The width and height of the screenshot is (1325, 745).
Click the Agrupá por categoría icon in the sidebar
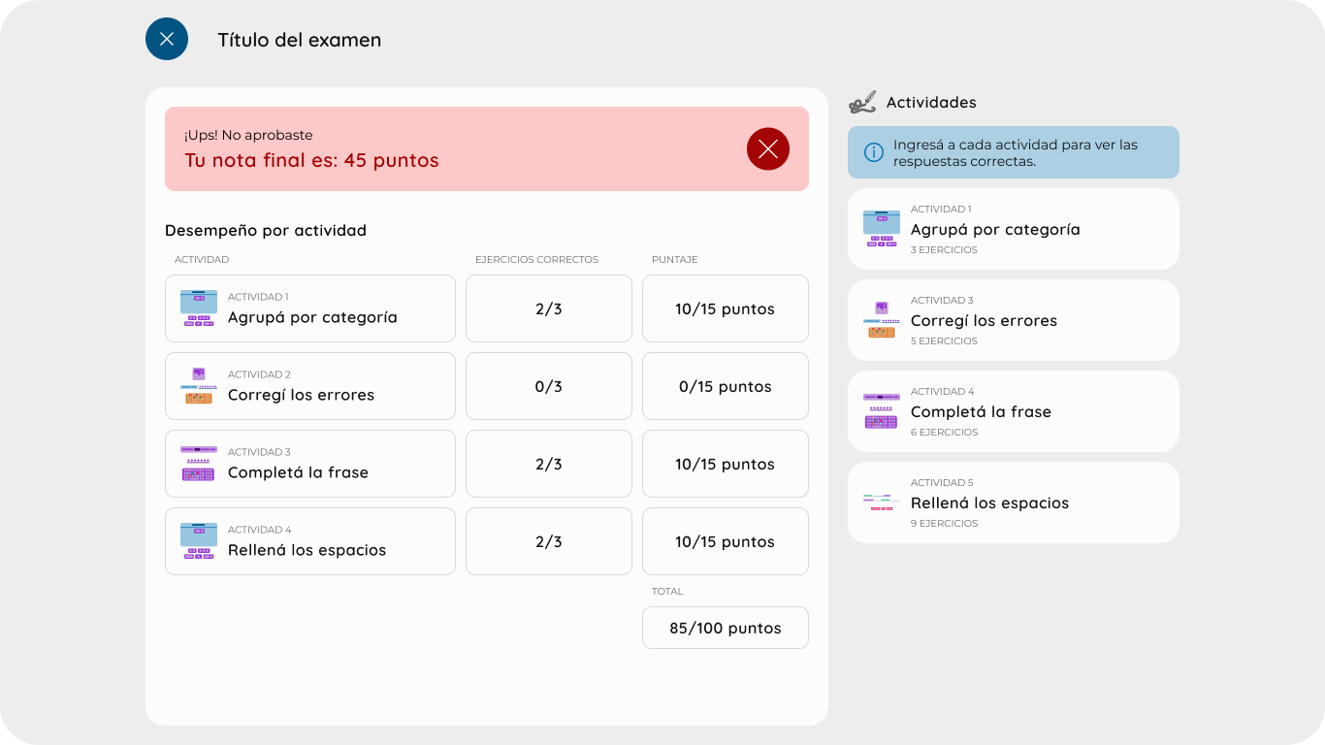click(x=882, y=229)
